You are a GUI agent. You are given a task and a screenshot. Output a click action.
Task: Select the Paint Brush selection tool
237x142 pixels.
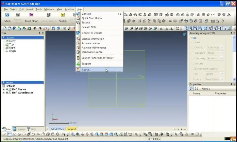tap(29, 134)
